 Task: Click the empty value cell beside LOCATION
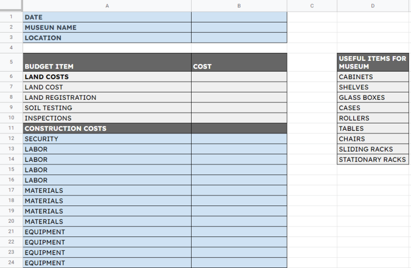239,38
